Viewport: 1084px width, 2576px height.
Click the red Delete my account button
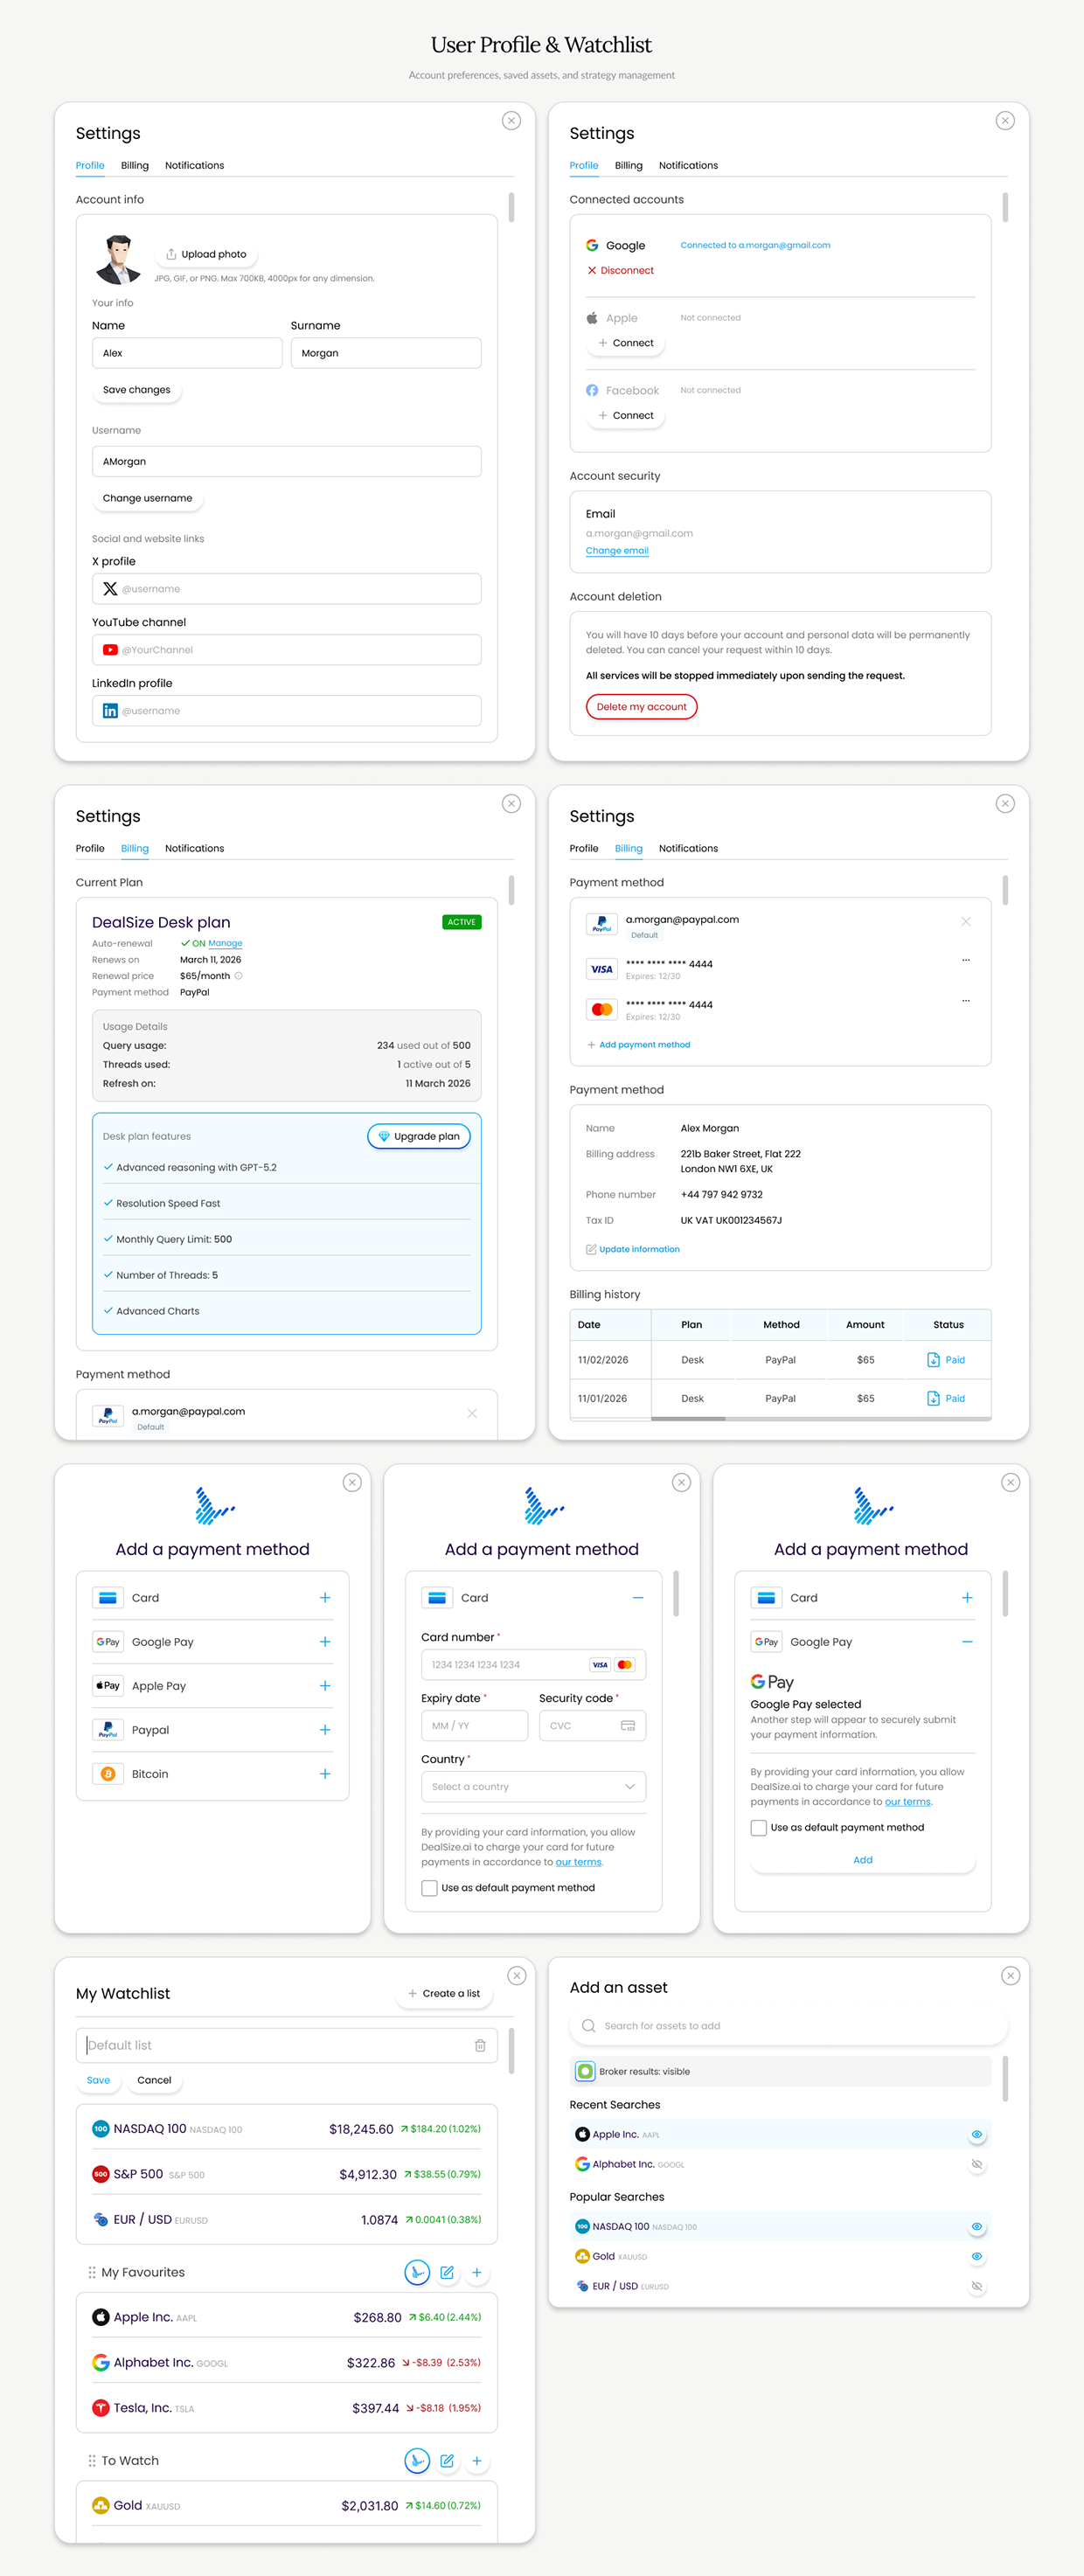[641, 706]
